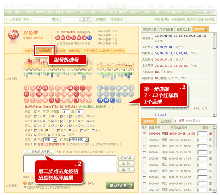Screen dimensions: 220x195
Task: Click the 双色球 lottery logo
Action: coord(13,35)
